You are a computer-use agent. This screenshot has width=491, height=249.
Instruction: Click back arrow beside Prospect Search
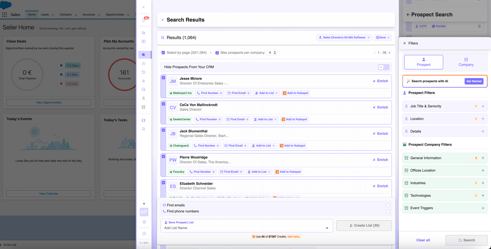point(408,15)
